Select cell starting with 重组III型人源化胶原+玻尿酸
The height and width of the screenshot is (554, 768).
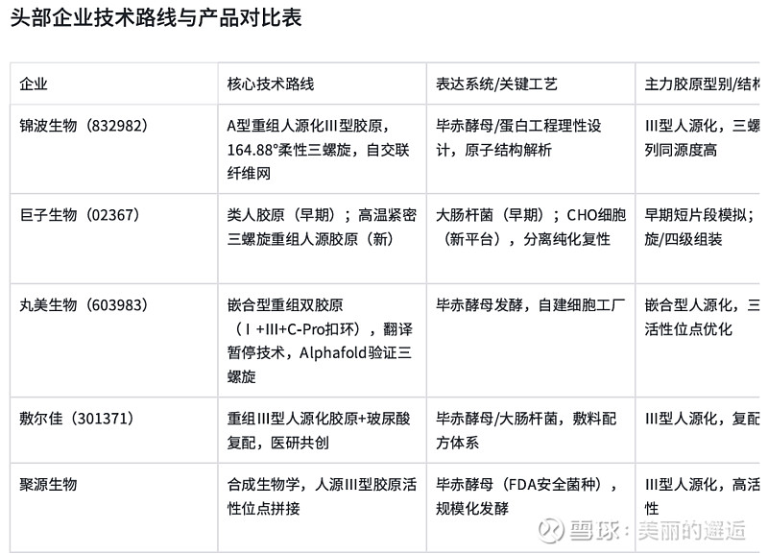tap(323, 430)
